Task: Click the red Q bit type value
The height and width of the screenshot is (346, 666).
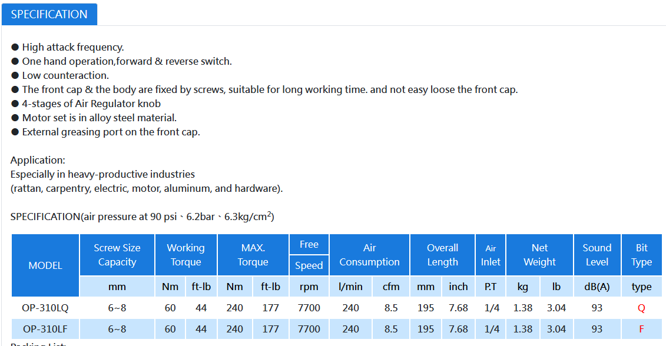Action: (x=641, y=308)
